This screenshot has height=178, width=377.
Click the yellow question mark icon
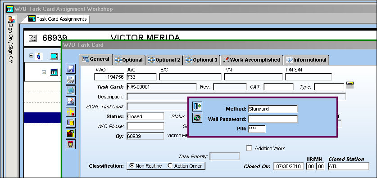pyautogui.click(x=71, y=123)
